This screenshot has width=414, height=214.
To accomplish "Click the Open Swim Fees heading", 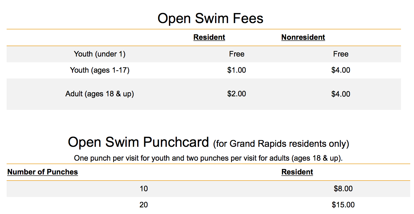I will (x=210, y=18).
